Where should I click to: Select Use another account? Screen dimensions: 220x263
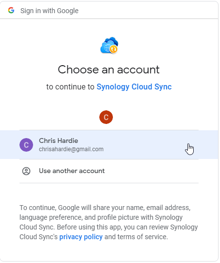coord(72,171)
